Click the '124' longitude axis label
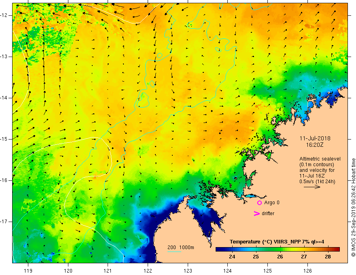This screenshot has width=356, height=275. 228,271
